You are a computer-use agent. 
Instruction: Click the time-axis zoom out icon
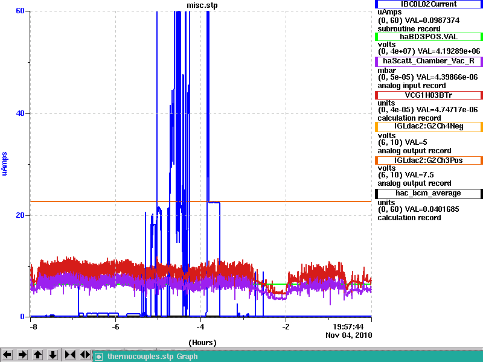[x=85, y=355]
